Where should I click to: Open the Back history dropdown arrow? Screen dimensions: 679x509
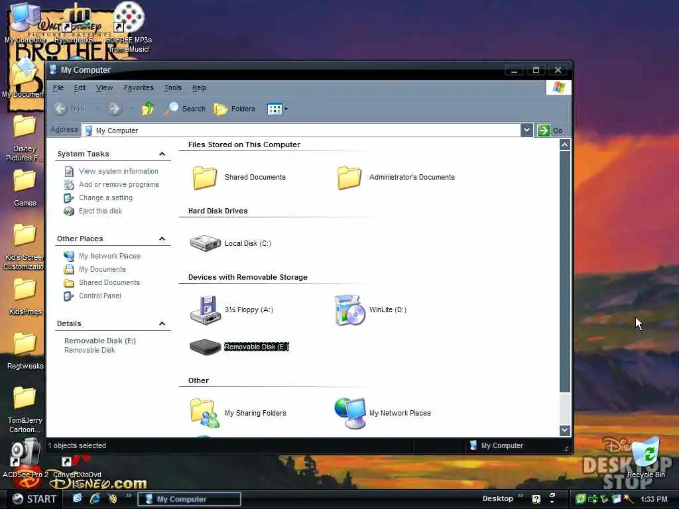tap(97, 109)
